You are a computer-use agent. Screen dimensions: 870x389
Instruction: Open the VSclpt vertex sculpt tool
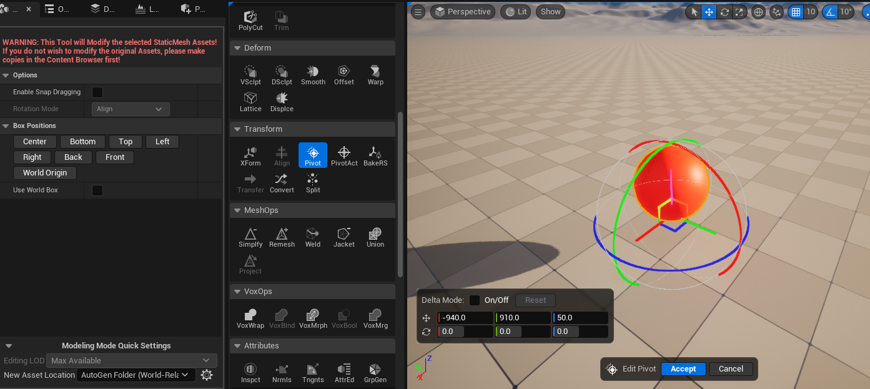(x=250, y=76)
